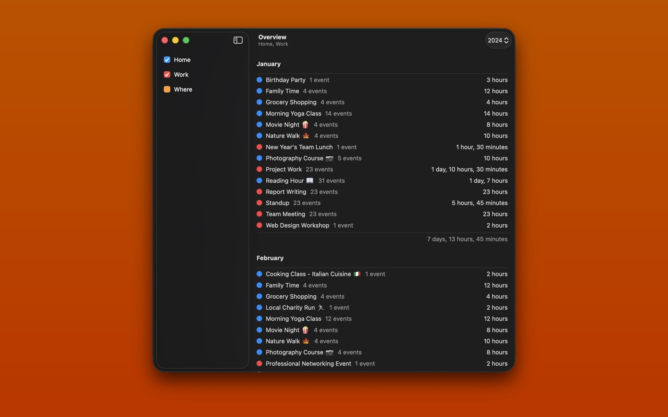Click the '5 hours, 45 minutes' Standup duration
This screenshot has height=417, width=668.
(480, 203)
